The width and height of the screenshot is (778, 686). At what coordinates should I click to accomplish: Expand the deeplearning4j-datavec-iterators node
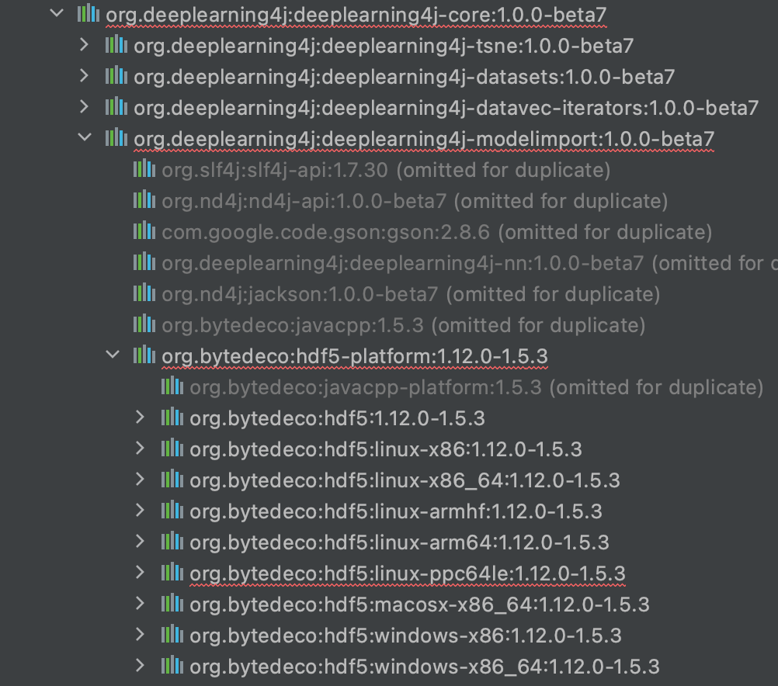click(x=84, y=107)
